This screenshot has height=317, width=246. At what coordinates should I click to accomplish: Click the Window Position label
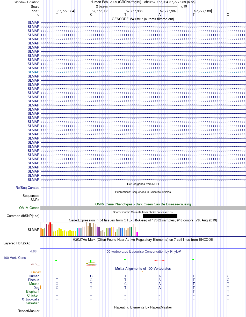(x=27, y=2)
